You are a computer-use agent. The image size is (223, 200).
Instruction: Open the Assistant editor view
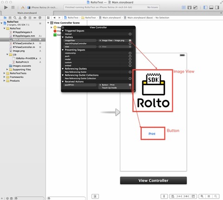pyautogui.click(x=190, y=7)
